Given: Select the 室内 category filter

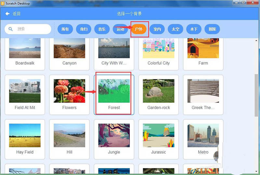Looking at the screenshot, I should pos(157,29).
